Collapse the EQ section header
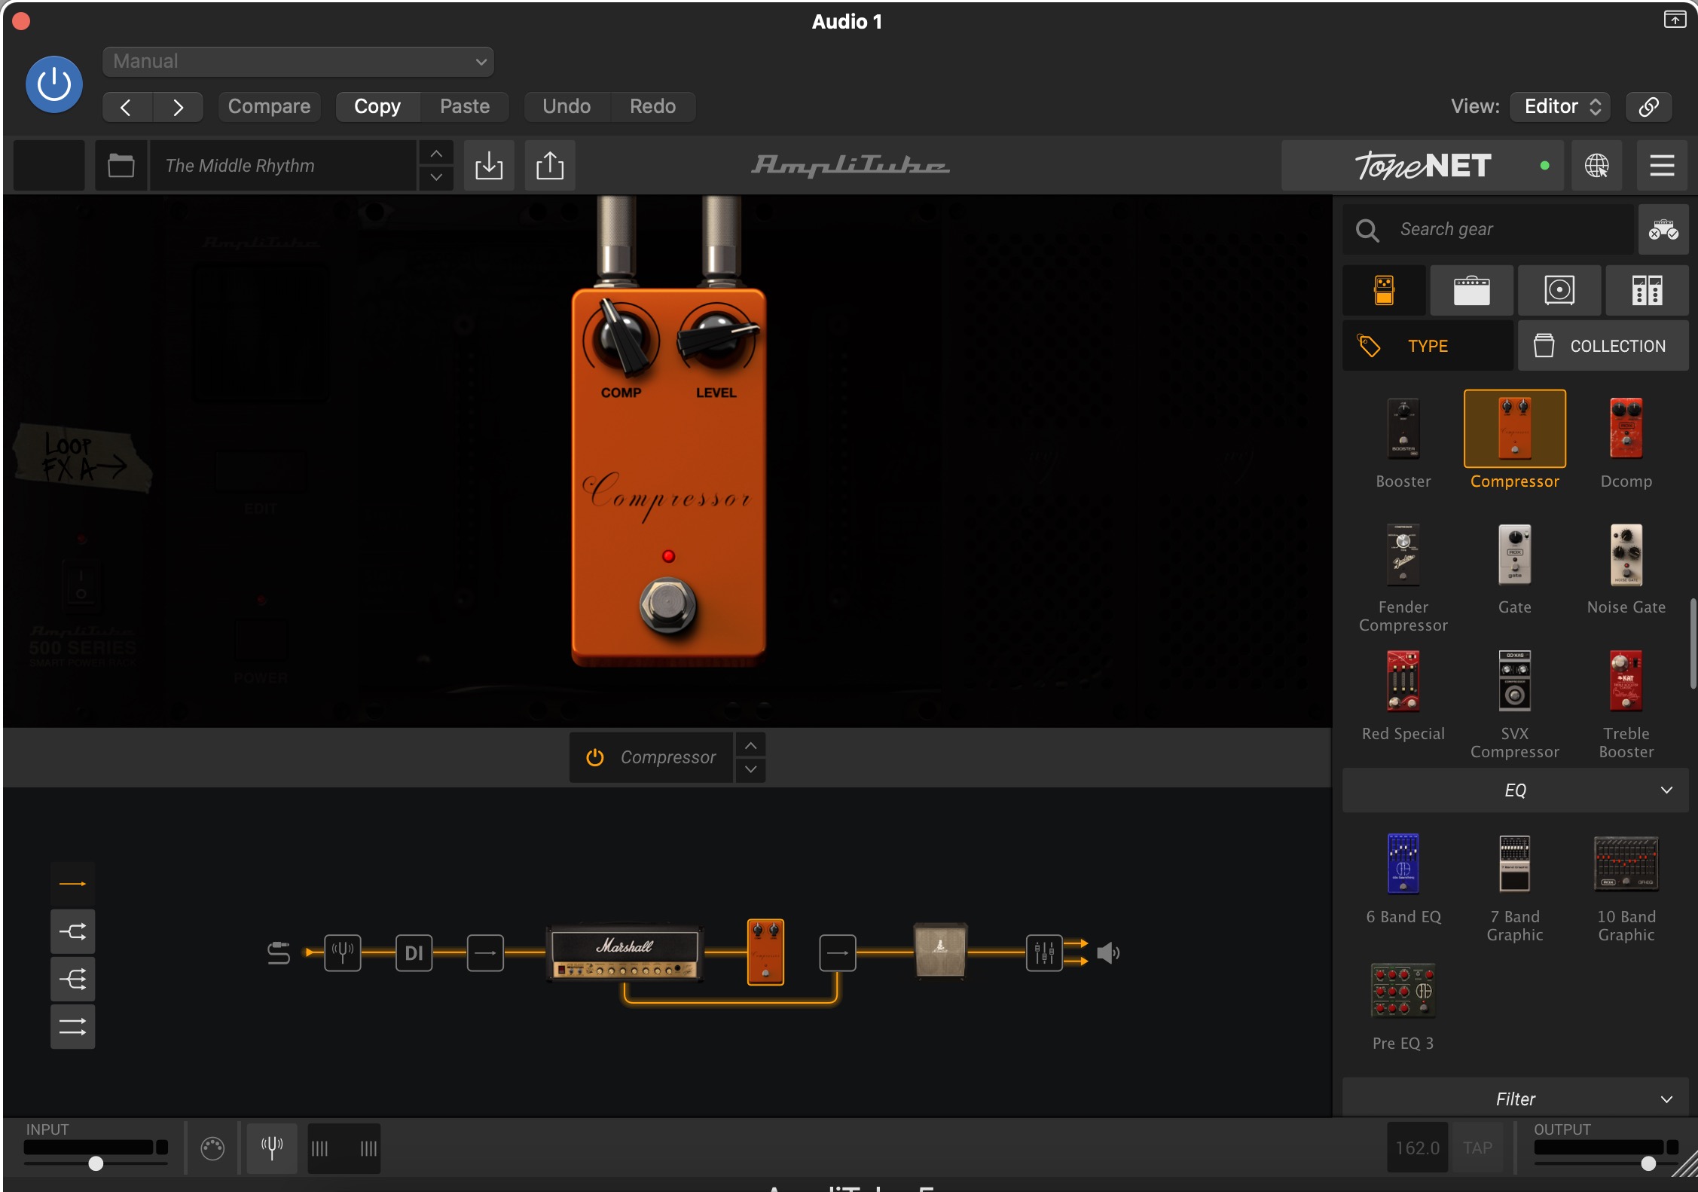 click(x=1515, y=790)
